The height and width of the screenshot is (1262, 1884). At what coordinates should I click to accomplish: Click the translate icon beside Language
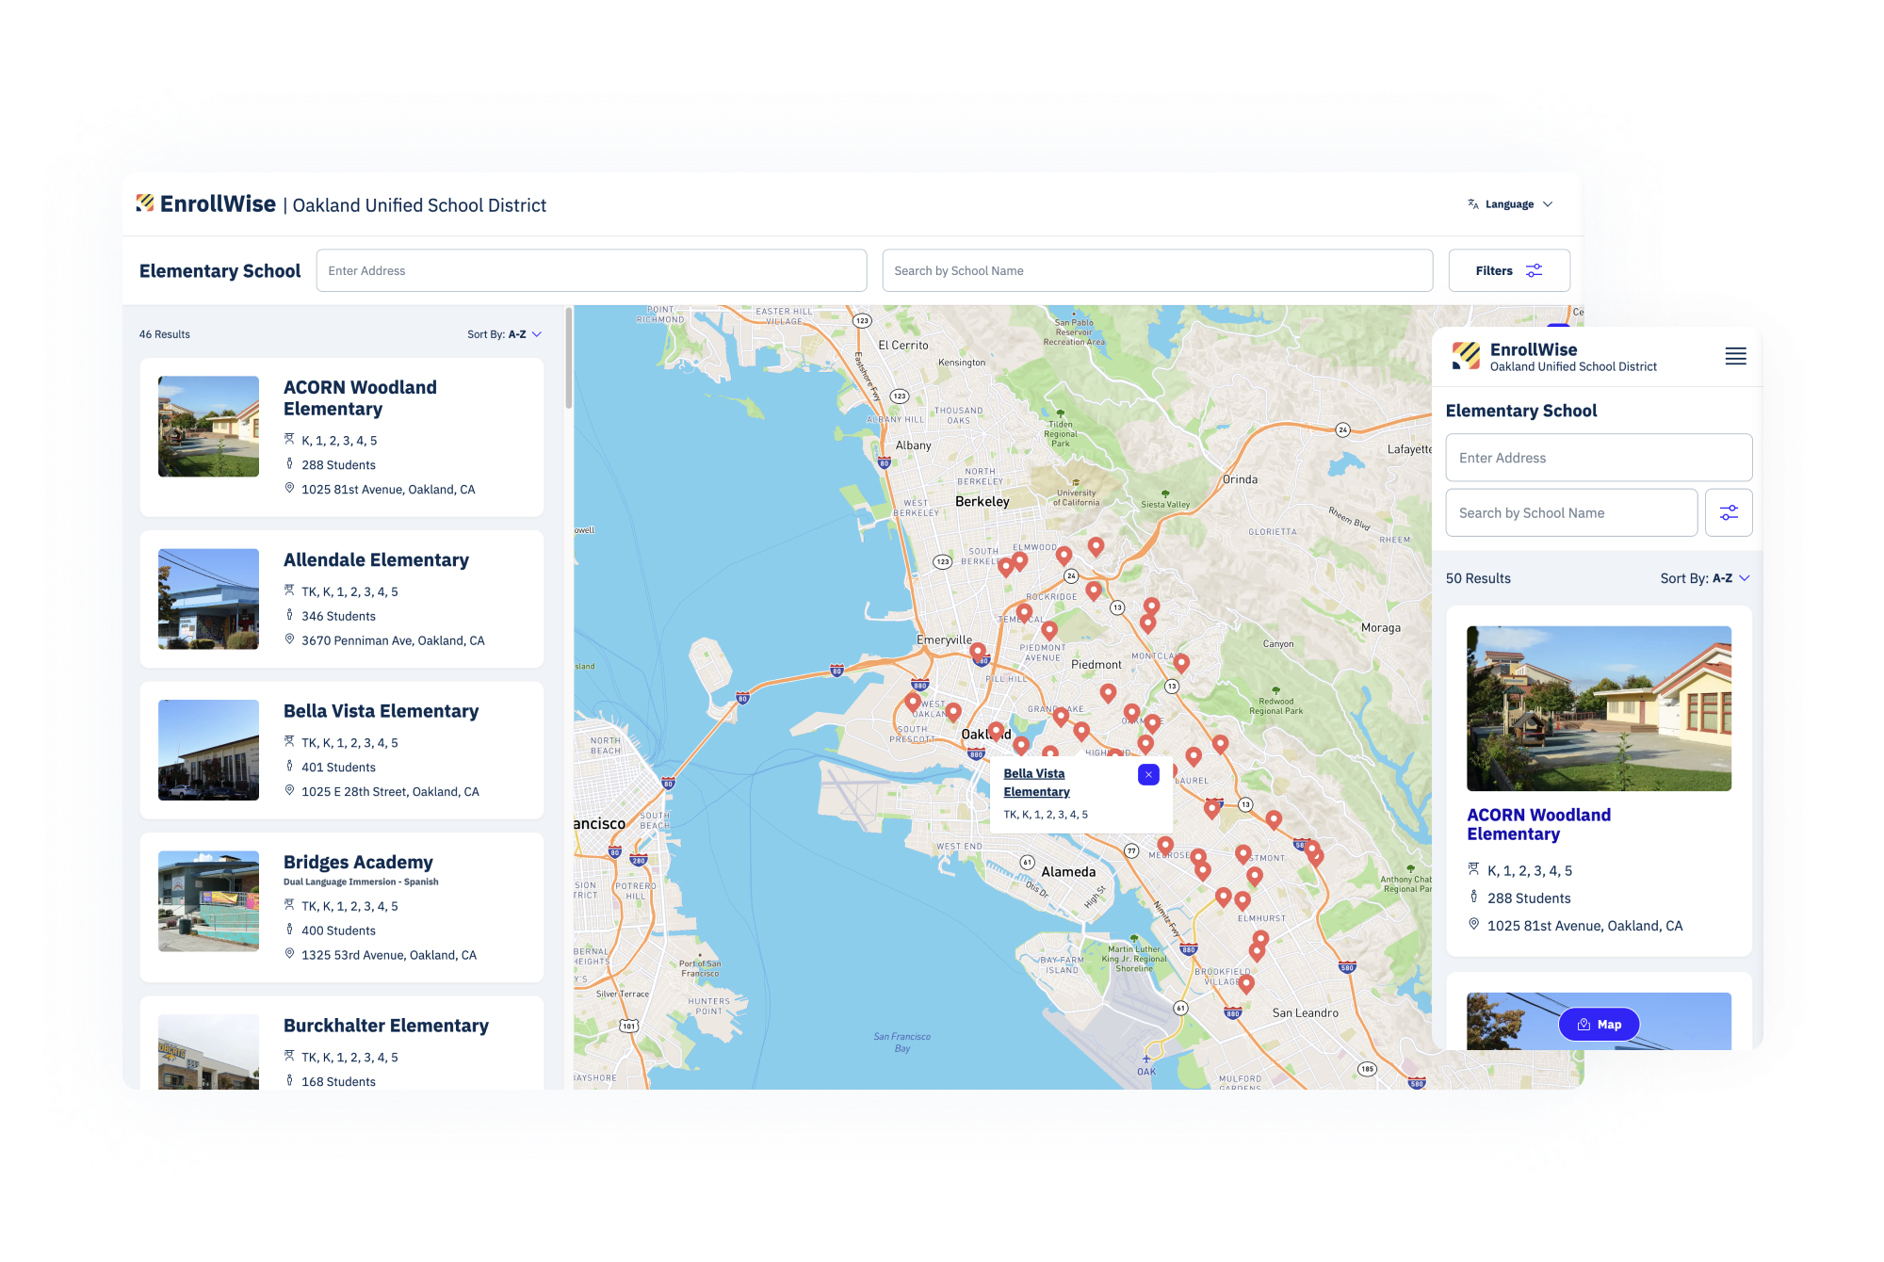click(x=1473, y=204)
